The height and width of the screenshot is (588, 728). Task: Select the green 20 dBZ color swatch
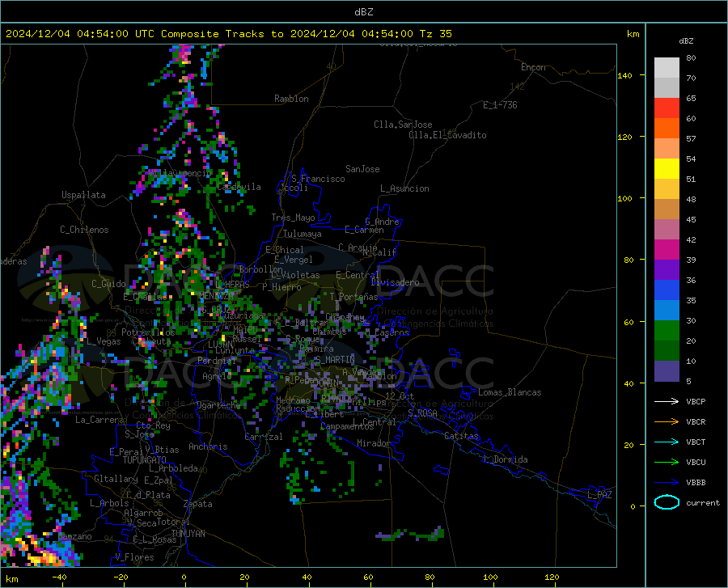tap(667, 331)
